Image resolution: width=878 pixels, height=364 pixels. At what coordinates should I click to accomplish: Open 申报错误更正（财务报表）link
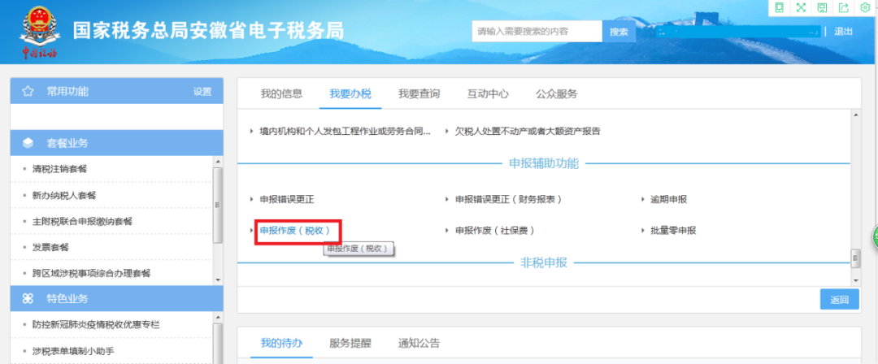[508, 199]
